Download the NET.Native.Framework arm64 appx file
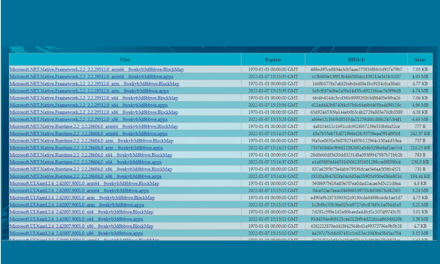440x264 pixels. pos(92,77)
